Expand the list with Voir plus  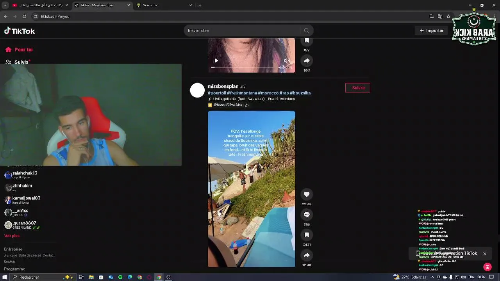coord(12,236)
